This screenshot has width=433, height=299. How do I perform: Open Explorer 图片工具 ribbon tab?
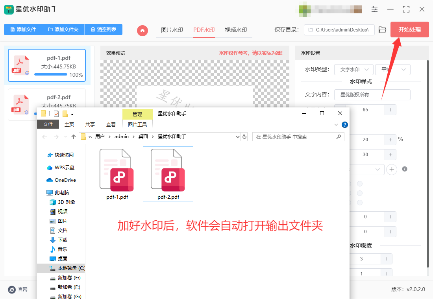pos(137,124)
